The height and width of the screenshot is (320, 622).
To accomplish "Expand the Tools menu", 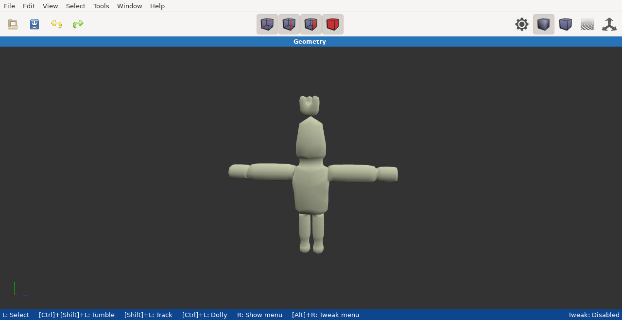I will [101, 6].
